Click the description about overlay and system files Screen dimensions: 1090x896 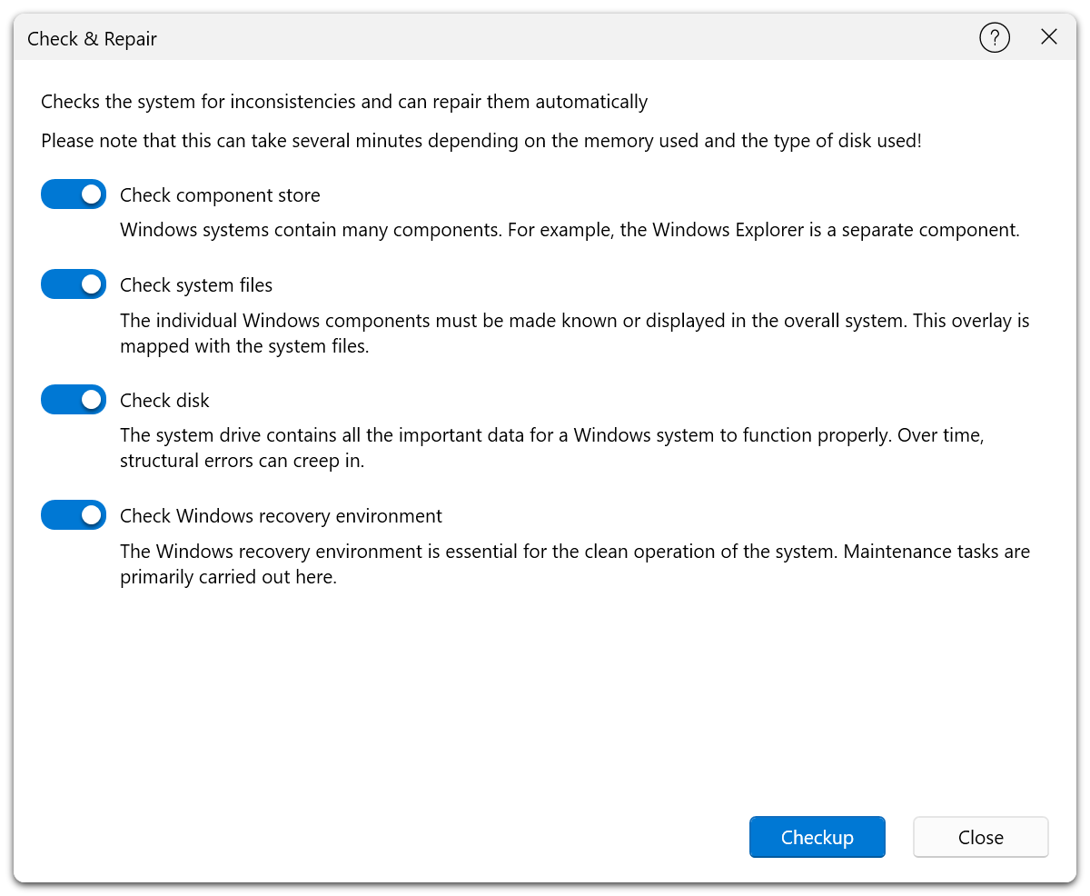point(574,334)
